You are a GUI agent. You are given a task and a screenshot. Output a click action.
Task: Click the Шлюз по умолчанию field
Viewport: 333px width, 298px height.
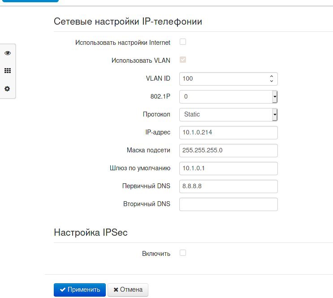pyautogui.click(x=228, y=168)
